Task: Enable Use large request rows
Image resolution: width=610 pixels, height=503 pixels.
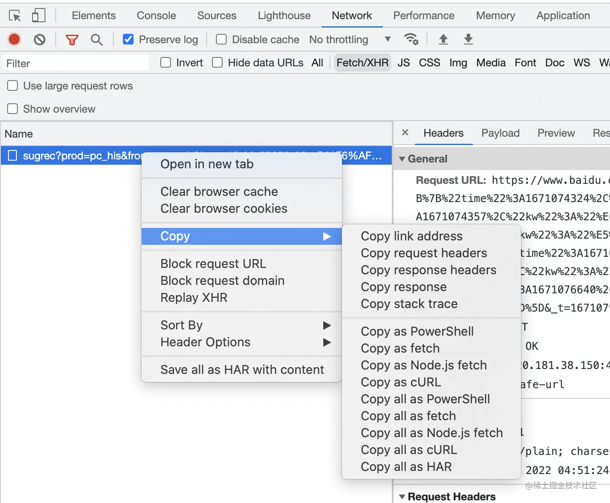Action: tap(12, 85)
